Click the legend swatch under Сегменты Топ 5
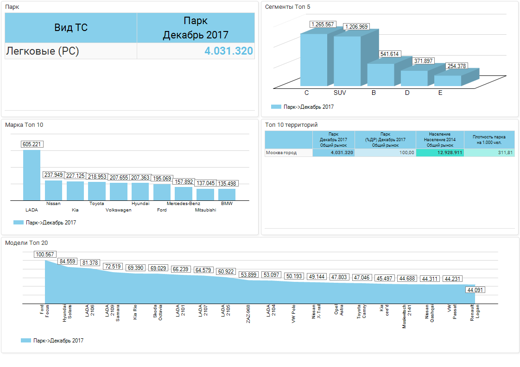The image size is (520, 367). 276,107
